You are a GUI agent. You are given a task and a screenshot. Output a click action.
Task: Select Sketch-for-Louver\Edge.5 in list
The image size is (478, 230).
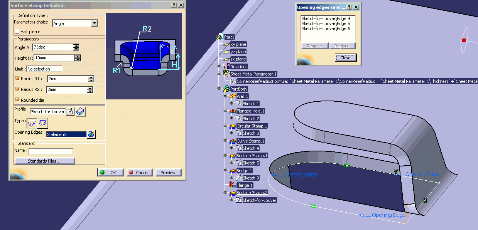326,24
